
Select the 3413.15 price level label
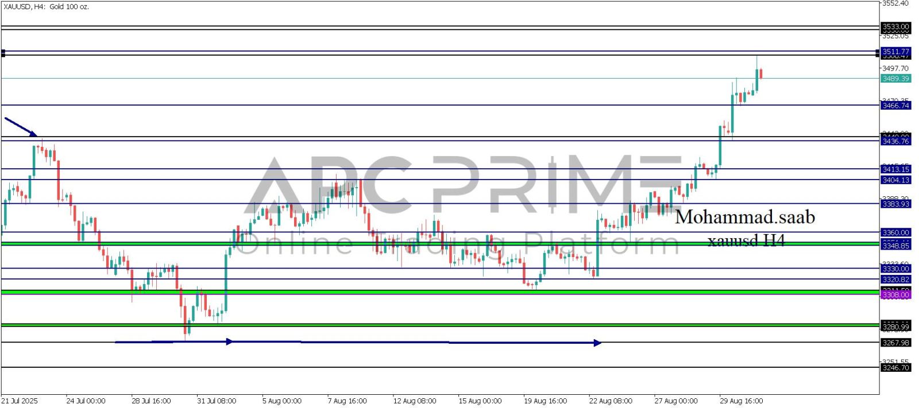tap(895, 169)
